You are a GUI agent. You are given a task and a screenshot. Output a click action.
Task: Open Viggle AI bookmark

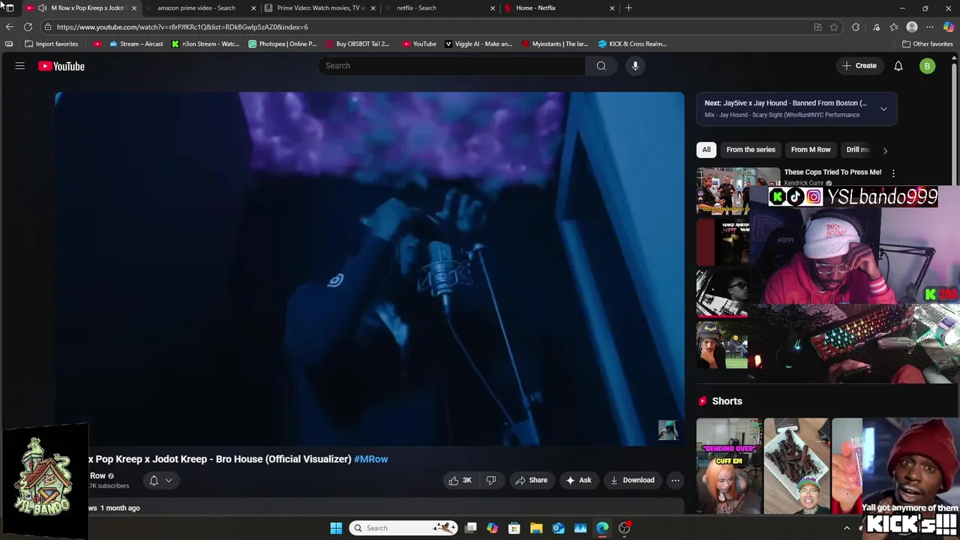[x=478, y=43]
